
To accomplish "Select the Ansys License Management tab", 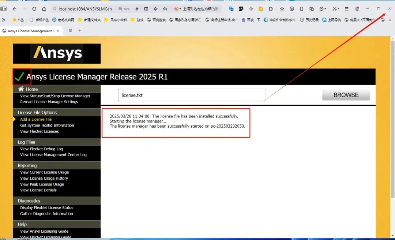I will (x=31, y=31).
